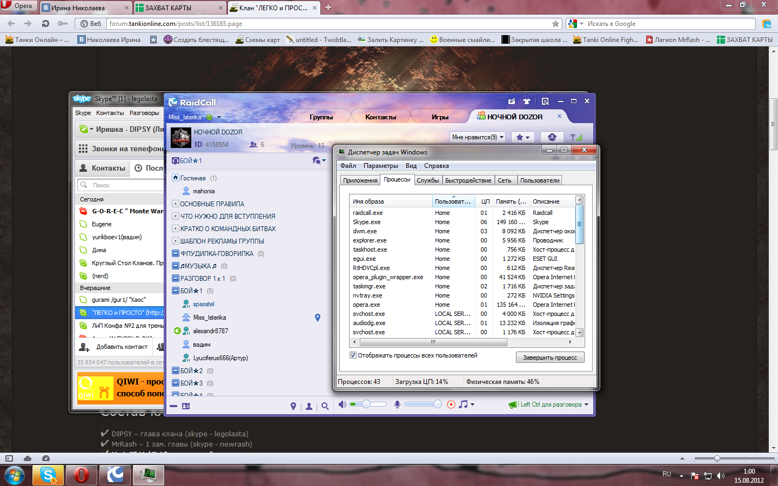The height and width of the screenshot is (486, 778).
Task: Click the Skype add contact icon
Action: coord(84,347)
